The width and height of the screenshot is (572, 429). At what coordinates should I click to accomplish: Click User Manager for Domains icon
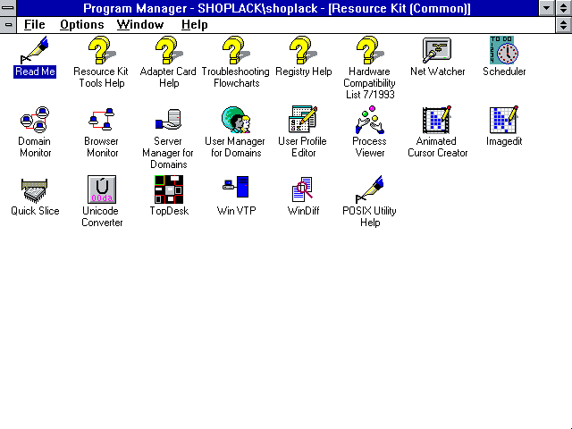click(236, 120)
